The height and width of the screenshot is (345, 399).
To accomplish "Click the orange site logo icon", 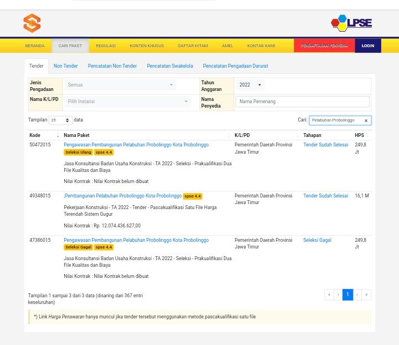I will click(x=32, y=23).
